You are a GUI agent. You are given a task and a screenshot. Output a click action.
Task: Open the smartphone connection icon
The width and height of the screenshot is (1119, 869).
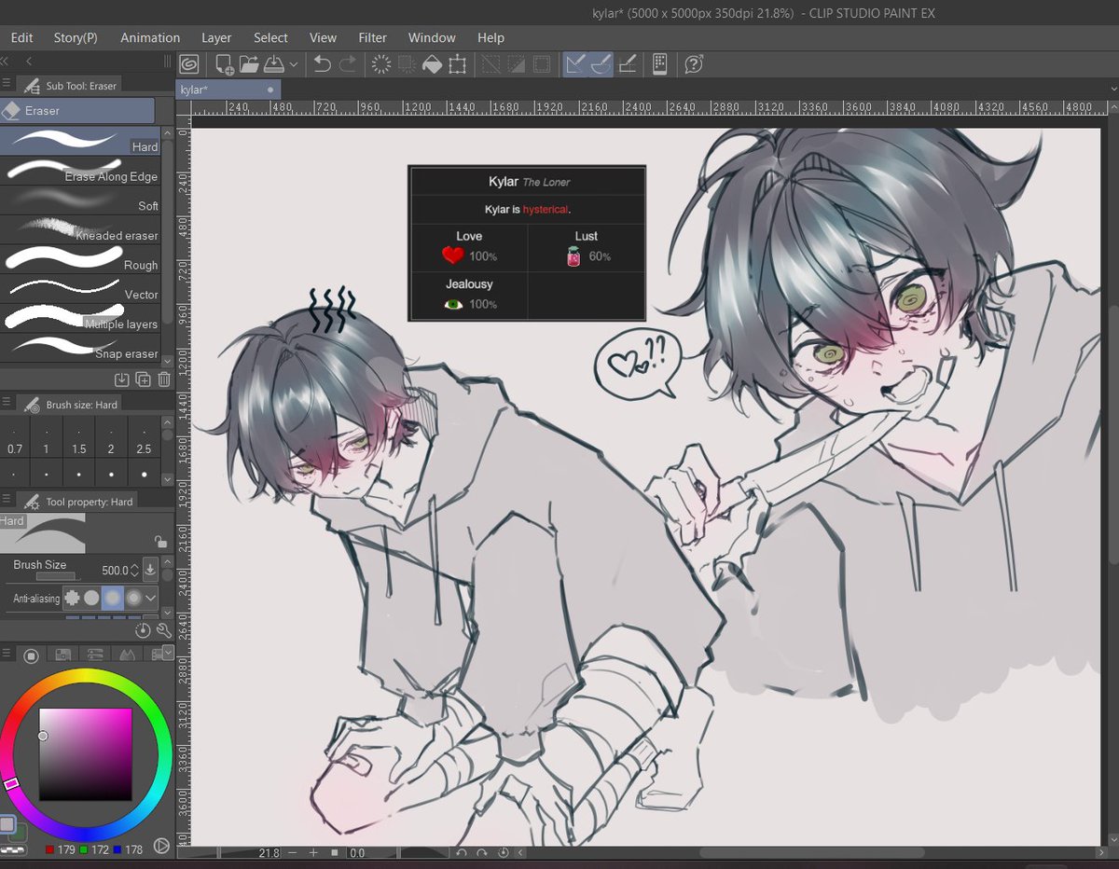(x=659, y=64)
